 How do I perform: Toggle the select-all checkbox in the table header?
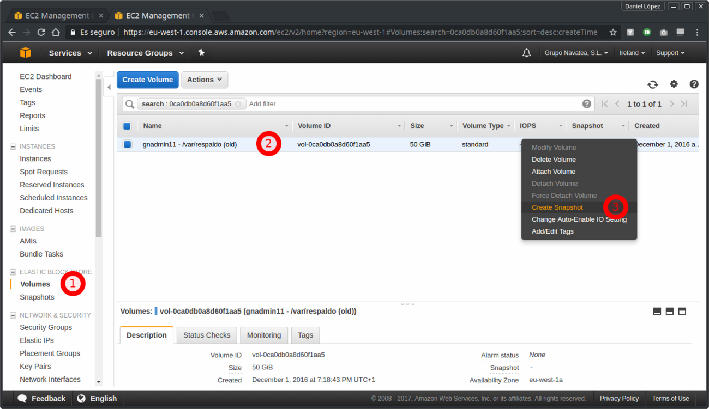pos(127,126)
